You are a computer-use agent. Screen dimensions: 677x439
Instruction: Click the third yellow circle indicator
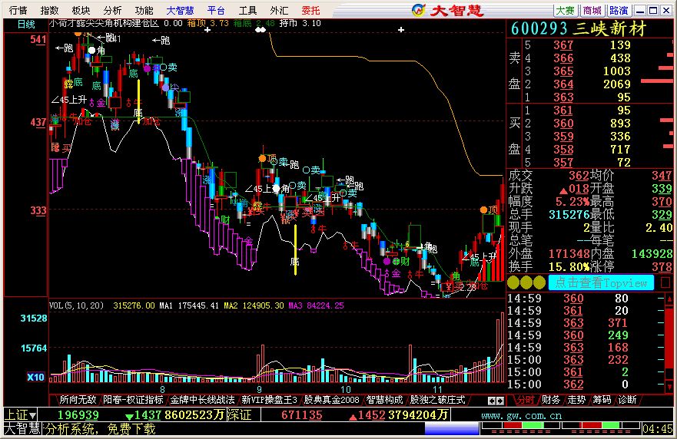(x=539, y=283)
